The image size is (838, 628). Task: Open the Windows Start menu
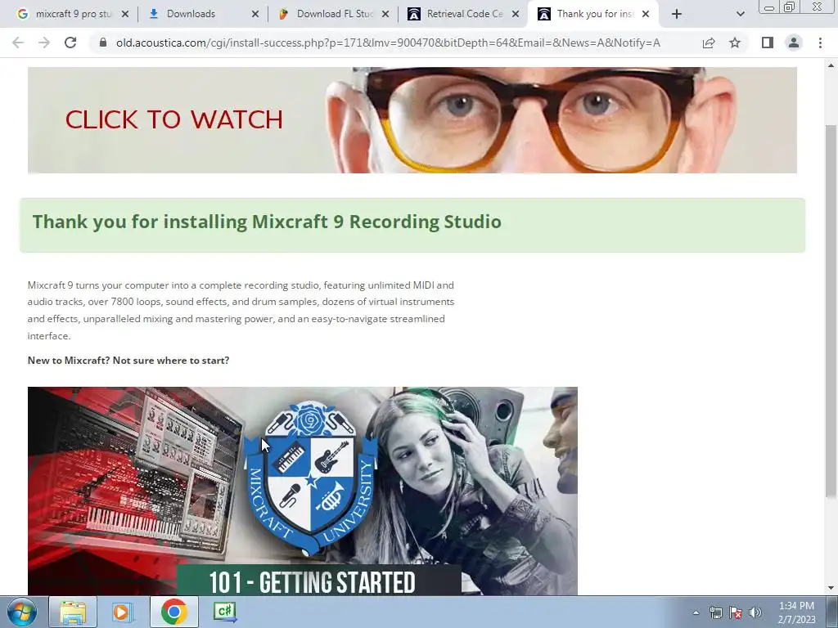click(x=21, y=612)
